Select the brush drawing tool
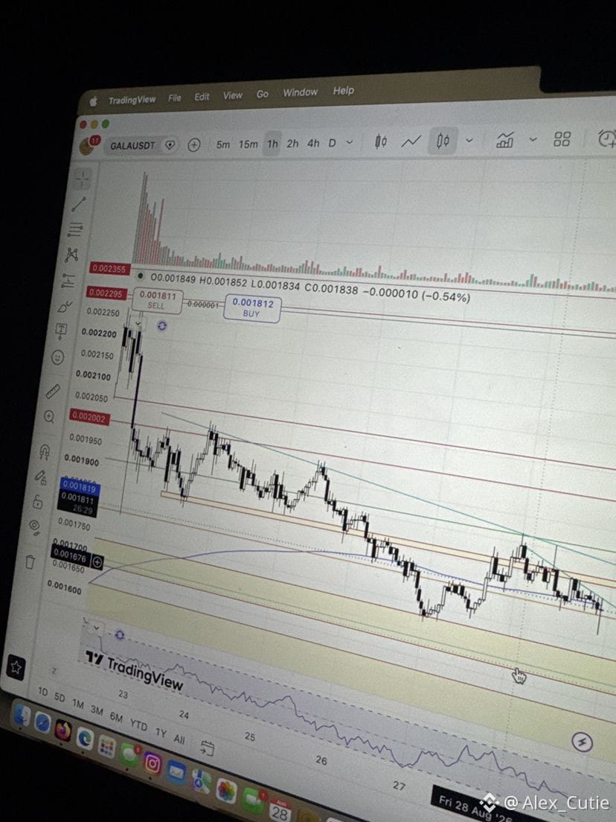 [x=65, y=306]
